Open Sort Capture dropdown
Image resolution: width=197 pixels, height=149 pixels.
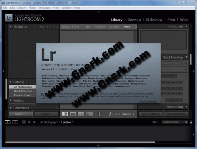point(128,114)
